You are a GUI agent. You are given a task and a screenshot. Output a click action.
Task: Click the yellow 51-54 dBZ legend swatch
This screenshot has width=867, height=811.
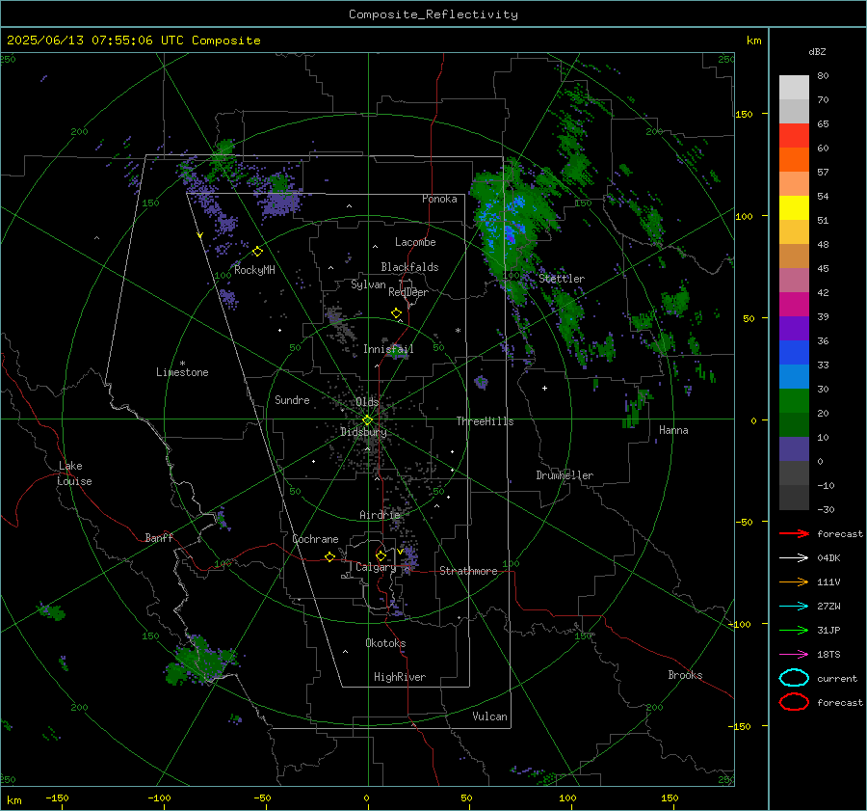point(794,208)
